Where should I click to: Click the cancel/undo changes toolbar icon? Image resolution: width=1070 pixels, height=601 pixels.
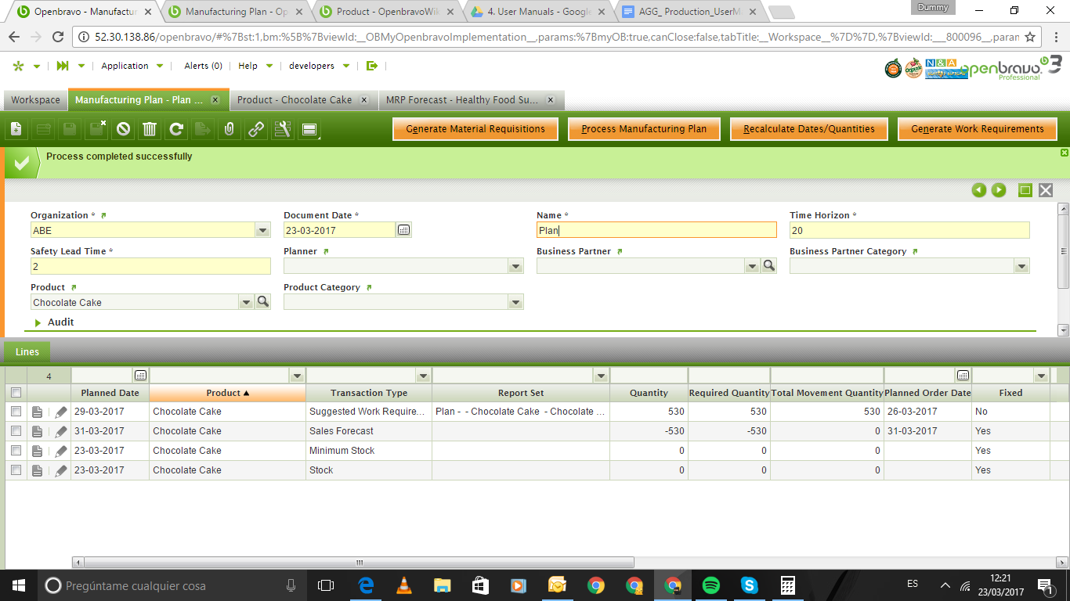[123, 129]
